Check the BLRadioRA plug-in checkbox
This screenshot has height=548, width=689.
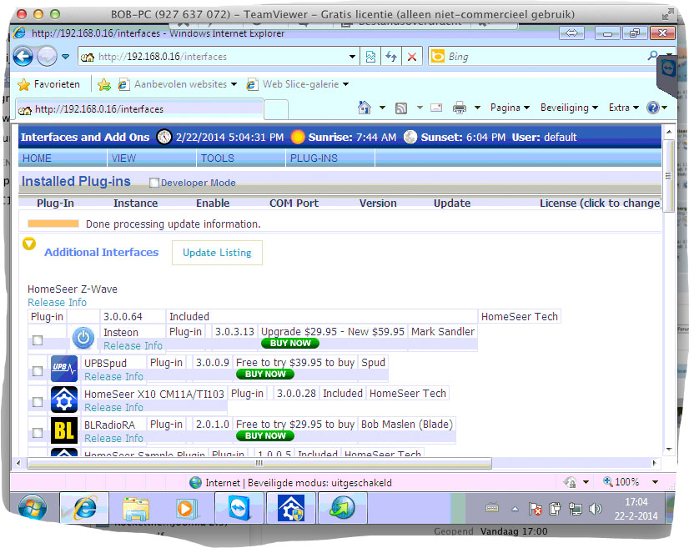(38, 433)
